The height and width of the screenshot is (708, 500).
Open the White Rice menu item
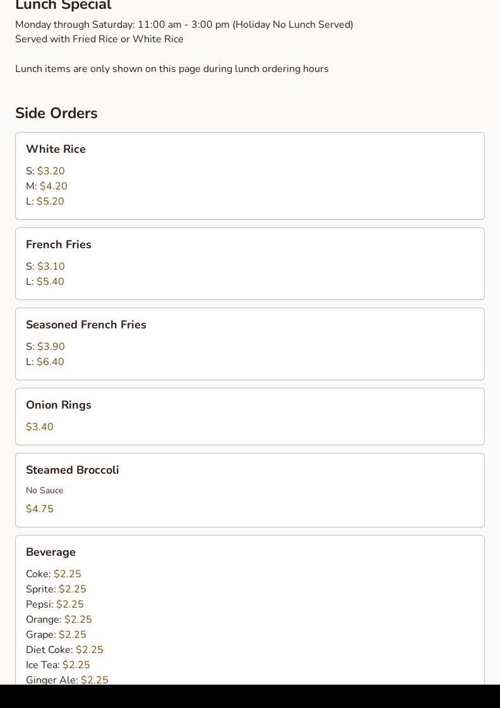[56, 150]
